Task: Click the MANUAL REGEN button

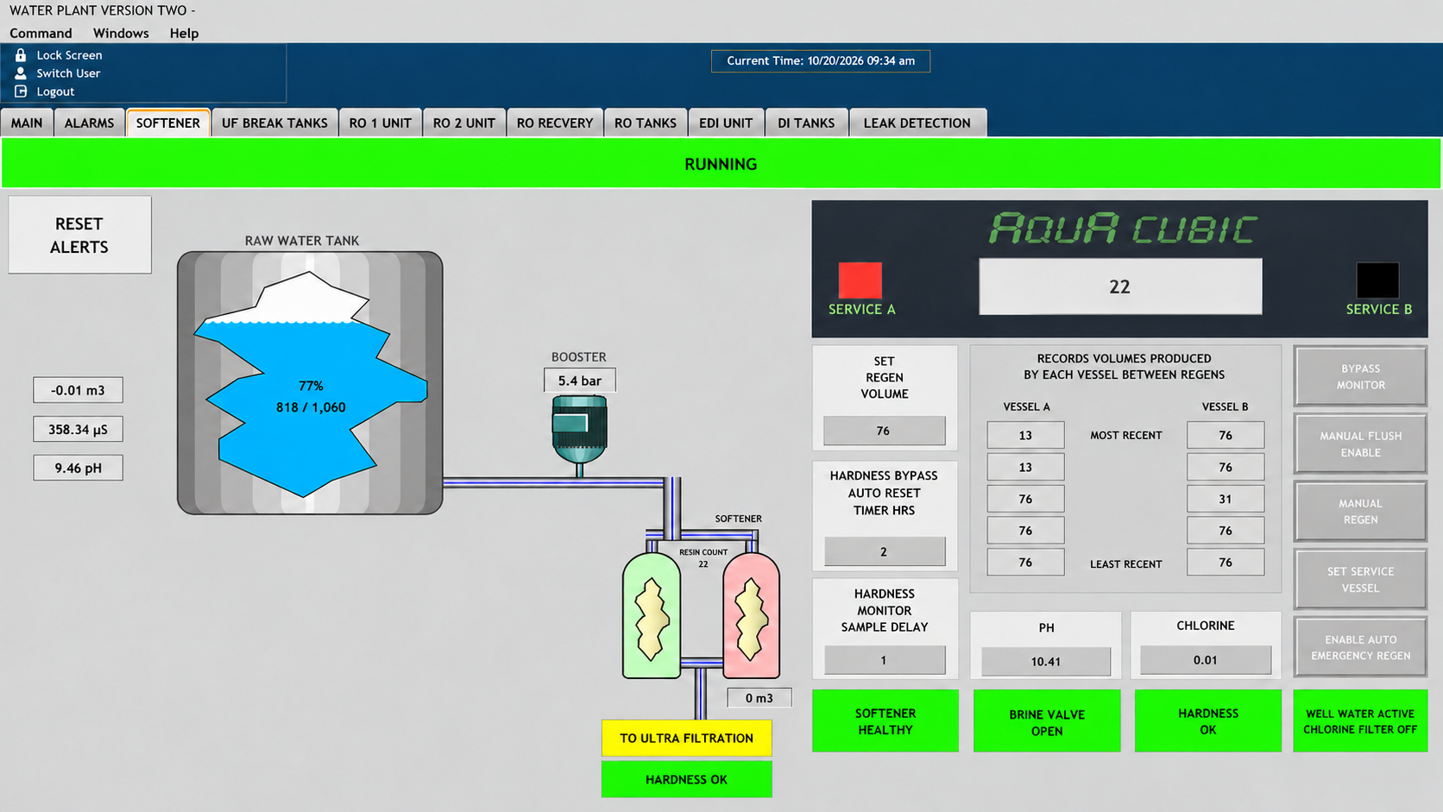Action: click(x=1360, y=511)
